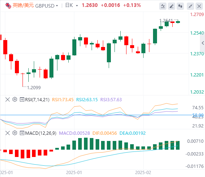Remove the MACD indicator panel
The image size is (205, 177).
pyautogui.click(x=8, y=133)
